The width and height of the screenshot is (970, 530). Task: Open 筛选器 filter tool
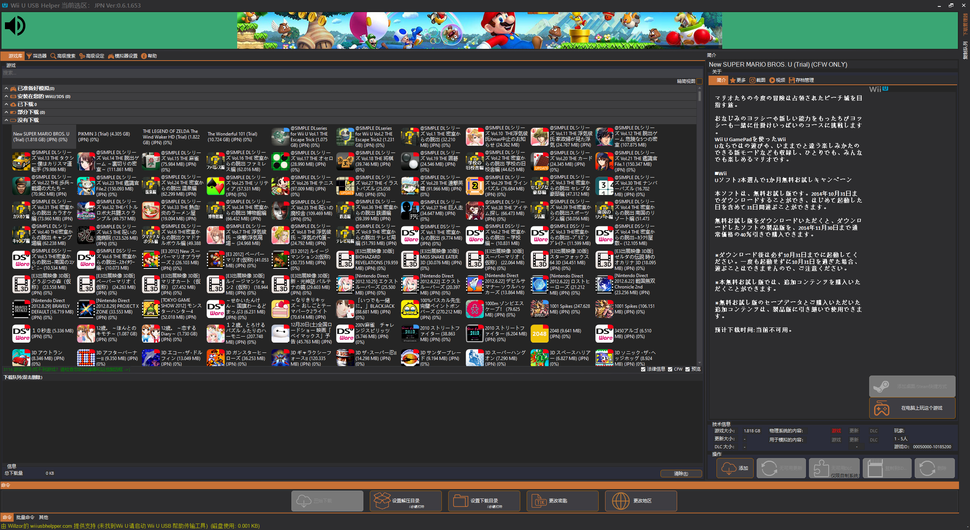coord(37,56)
